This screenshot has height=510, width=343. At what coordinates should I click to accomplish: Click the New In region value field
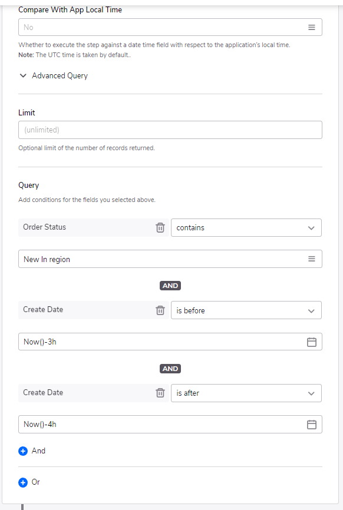[170, 259]
